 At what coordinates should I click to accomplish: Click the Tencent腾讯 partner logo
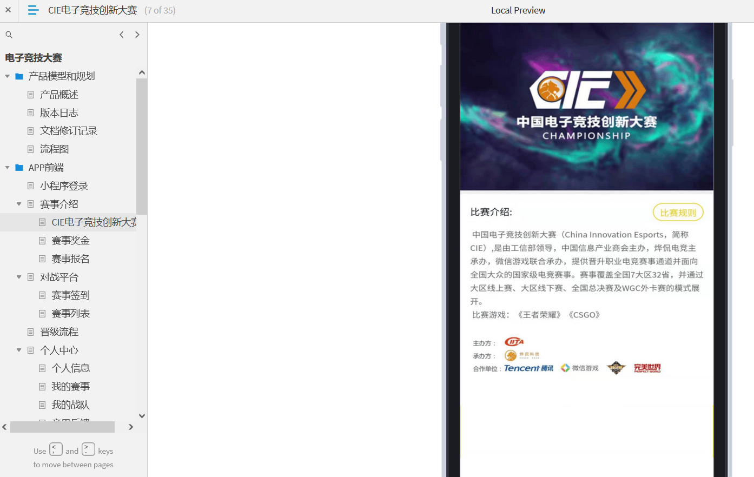(528, 368)
